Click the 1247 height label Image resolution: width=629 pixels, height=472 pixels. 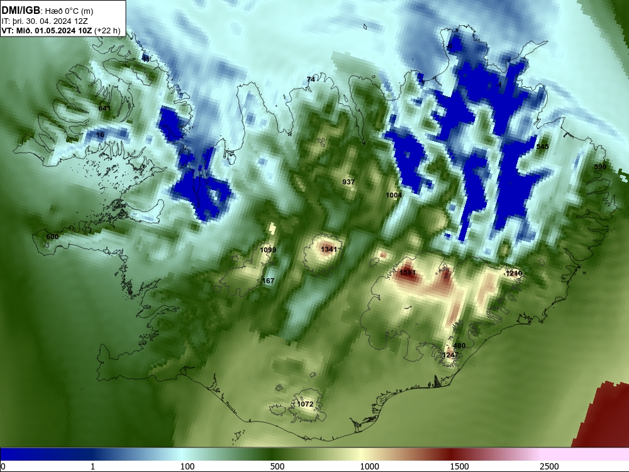[x=450, y=355]
